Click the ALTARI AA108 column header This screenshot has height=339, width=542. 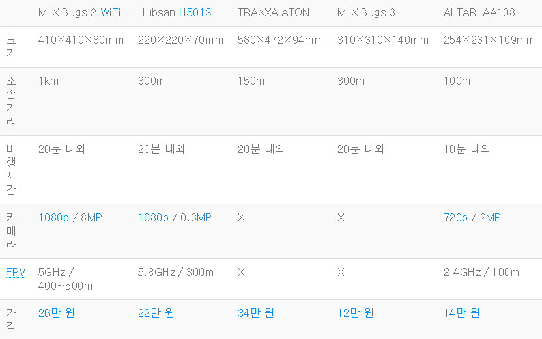479,13
